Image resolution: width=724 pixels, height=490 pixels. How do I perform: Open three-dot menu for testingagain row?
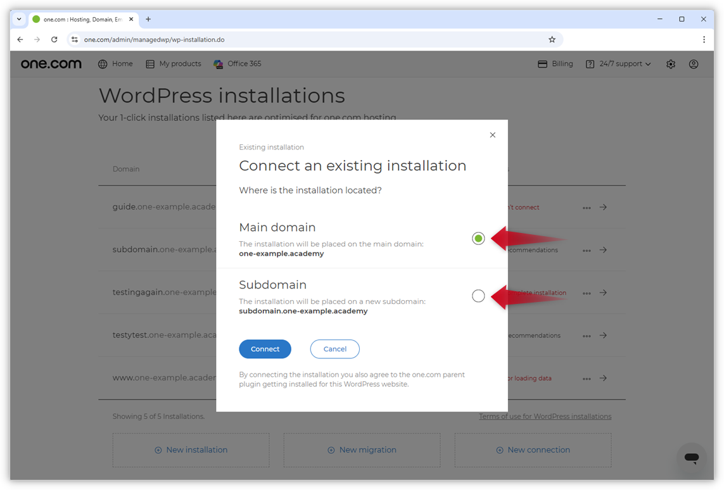587,293
